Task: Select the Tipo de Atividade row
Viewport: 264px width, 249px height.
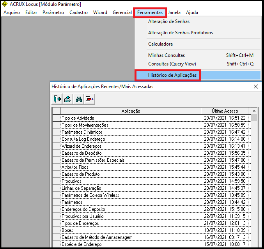Action: 152,118
